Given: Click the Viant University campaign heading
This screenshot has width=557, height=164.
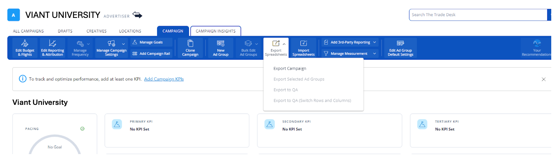Looking at the screenshot, I should tap(40, 102).
